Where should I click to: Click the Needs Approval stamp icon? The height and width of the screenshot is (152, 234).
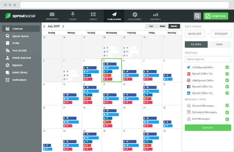[x=7, y=58]
